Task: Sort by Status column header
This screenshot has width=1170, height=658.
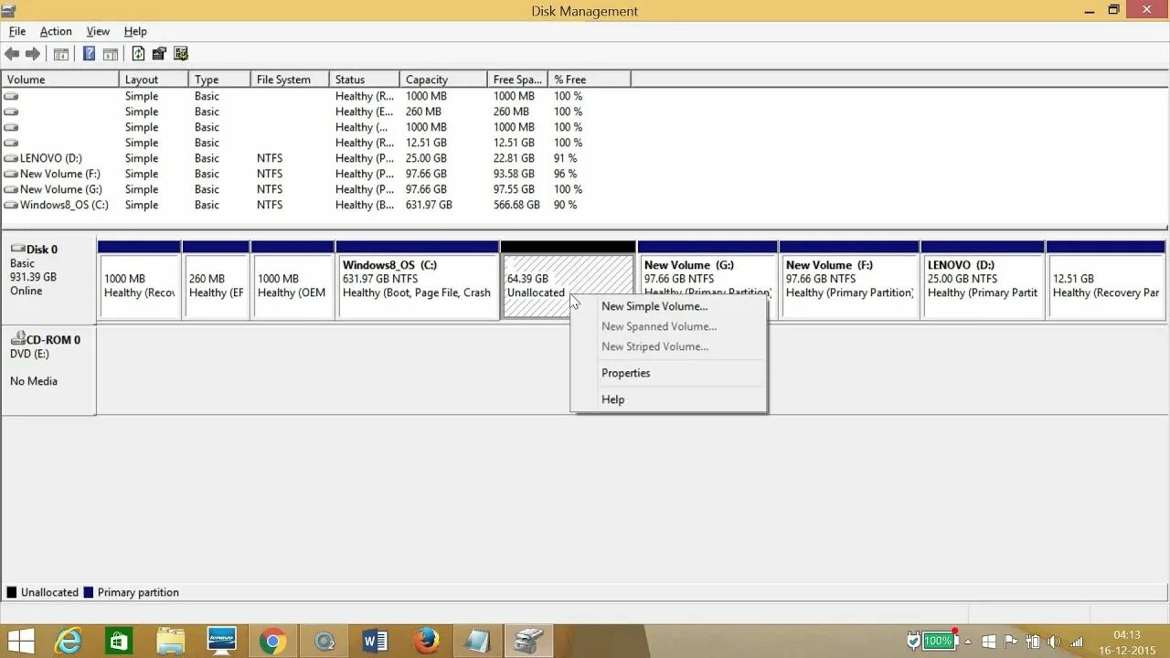Action: pyautogui.click(x=365, y=80)
